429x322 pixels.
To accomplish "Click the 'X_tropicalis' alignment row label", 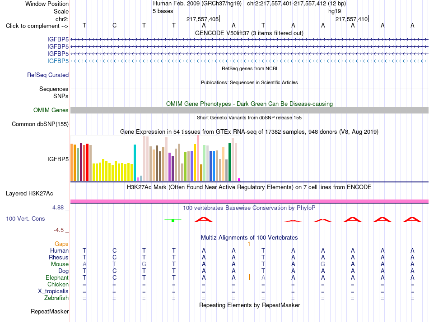I will [53, 291].
